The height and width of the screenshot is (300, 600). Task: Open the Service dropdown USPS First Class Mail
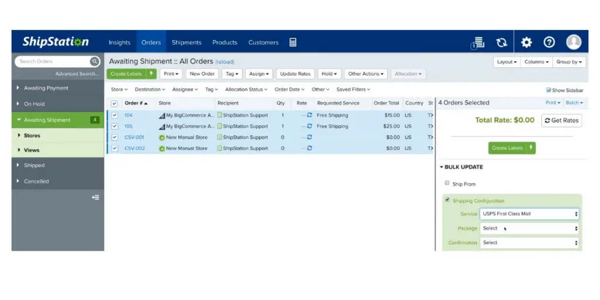click(x=529, y=214)
